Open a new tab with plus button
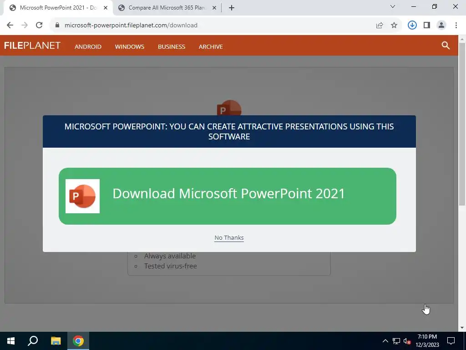Viewport: 466px width, 350px height. pos(232,8)
